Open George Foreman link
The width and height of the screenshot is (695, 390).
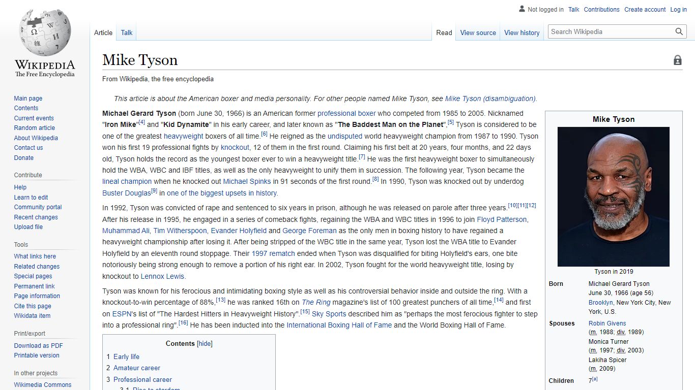pyautogui.click(x=309, y=231)
